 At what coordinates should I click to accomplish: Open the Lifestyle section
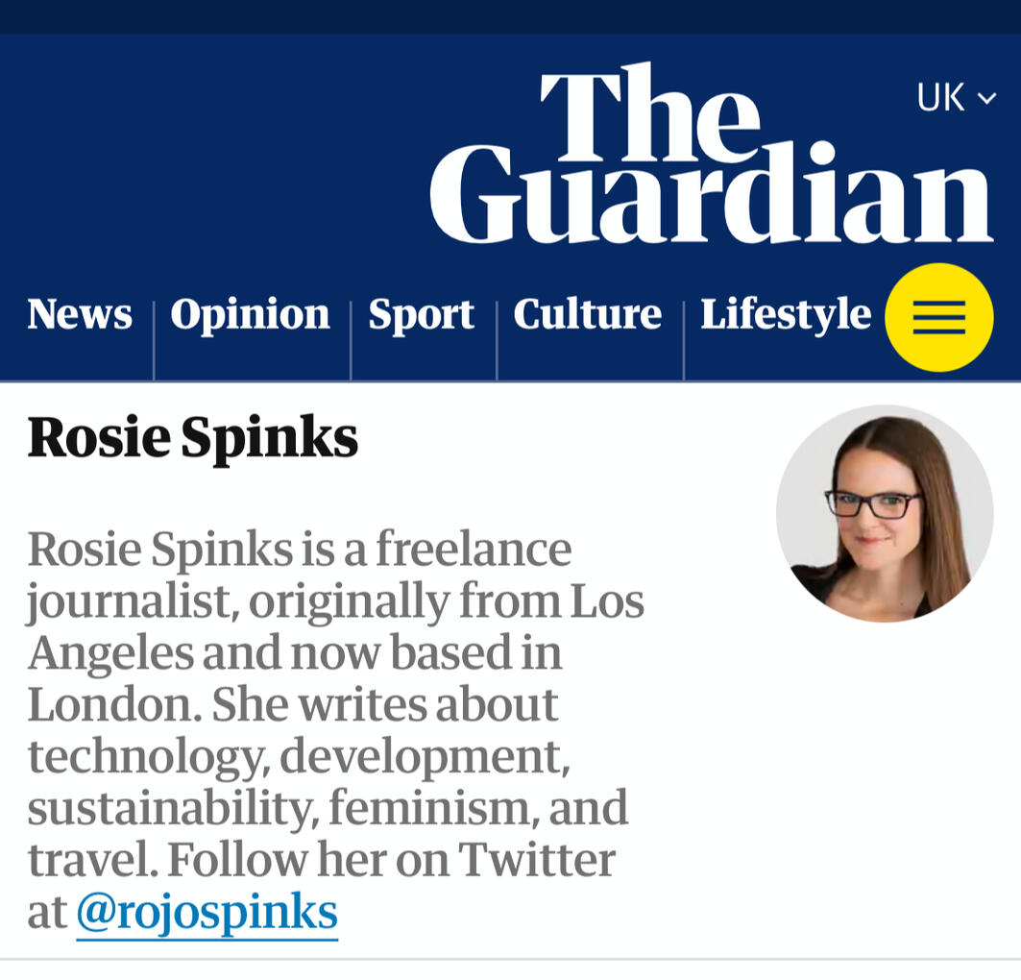pos(786,314)
